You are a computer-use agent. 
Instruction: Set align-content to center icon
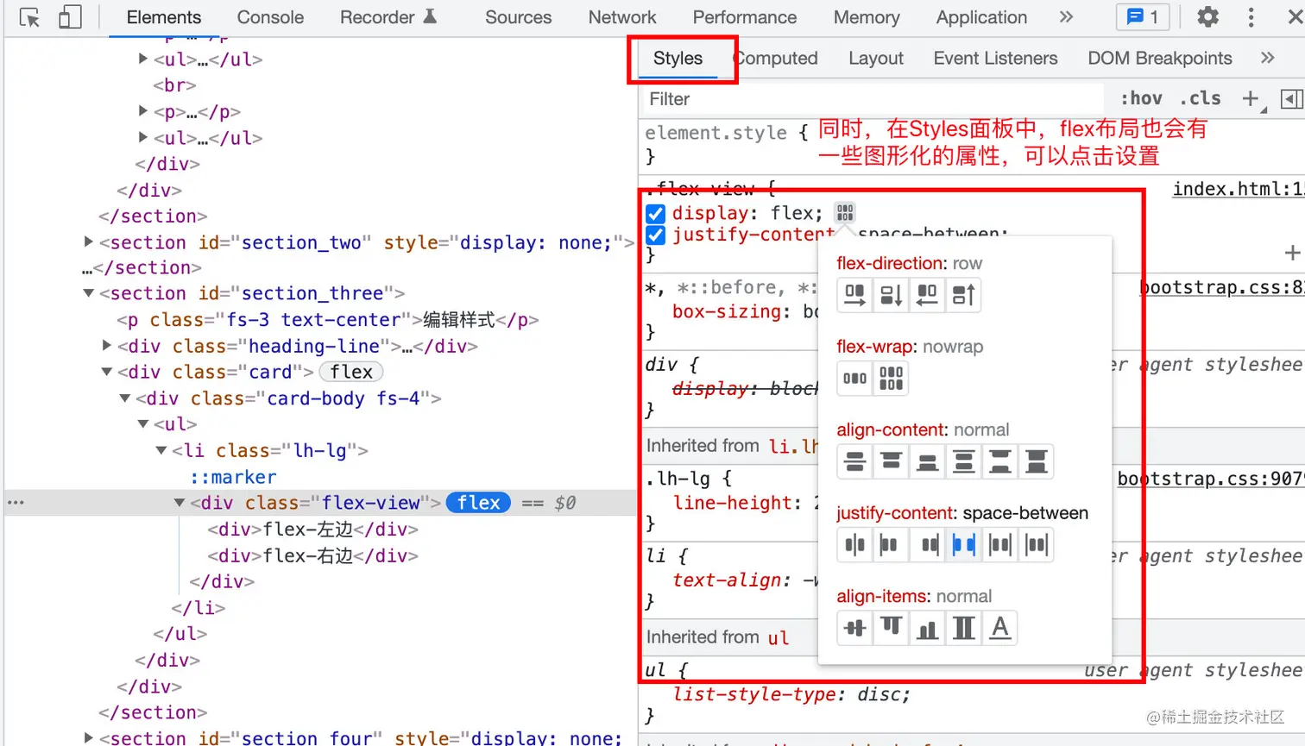coord(854,461)
